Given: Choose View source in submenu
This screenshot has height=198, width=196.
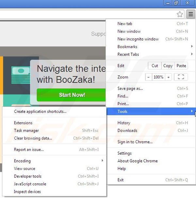Looking at the screenshot, I should pyautogui.click(x=54, y=169).
